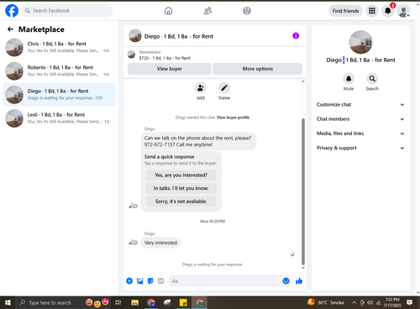Click the Search Facebook field
The width and height of the screenshot is (420, 309).
(x=67, y=11)
